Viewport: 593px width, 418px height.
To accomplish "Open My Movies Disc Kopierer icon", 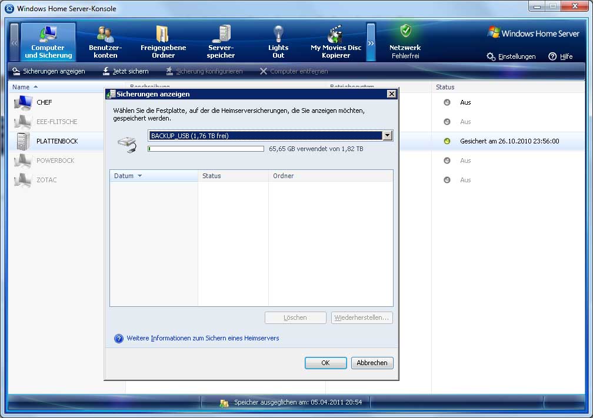I will point(336,34).
